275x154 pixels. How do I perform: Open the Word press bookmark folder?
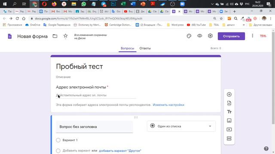click(175, 25)
